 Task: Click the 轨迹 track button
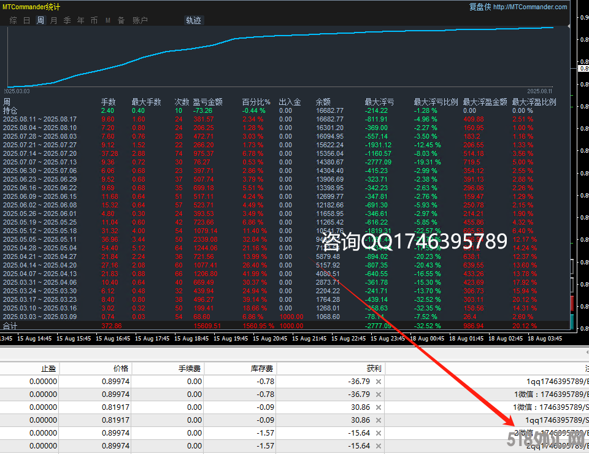coord(193,20)
